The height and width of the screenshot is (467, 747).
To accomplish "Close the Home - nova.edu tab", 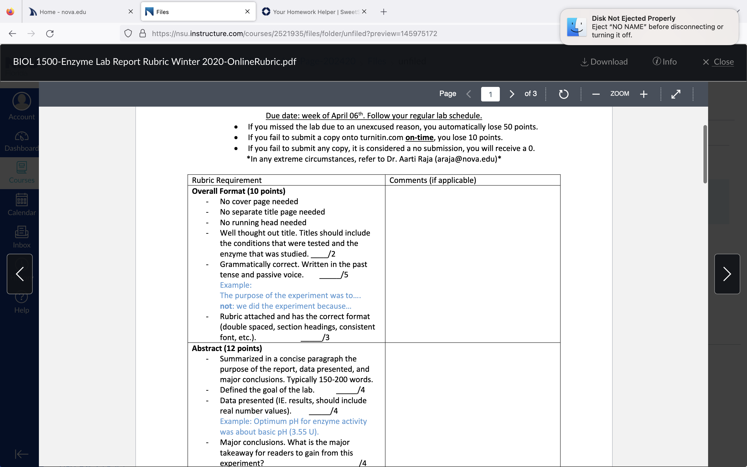I will 130,11.
